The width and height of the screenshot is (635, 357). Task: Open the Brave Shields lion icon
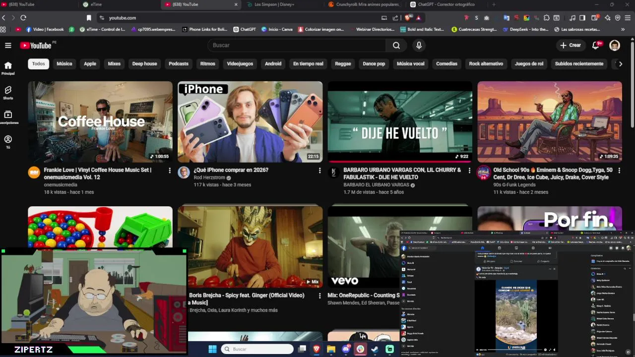(407, 18)
